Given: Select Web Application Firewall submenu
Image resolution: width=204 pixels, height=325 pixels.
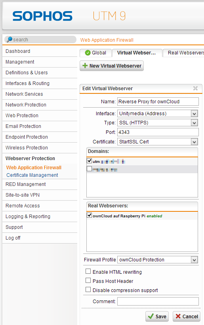Looking at the screenshot, I should [34, 168].
